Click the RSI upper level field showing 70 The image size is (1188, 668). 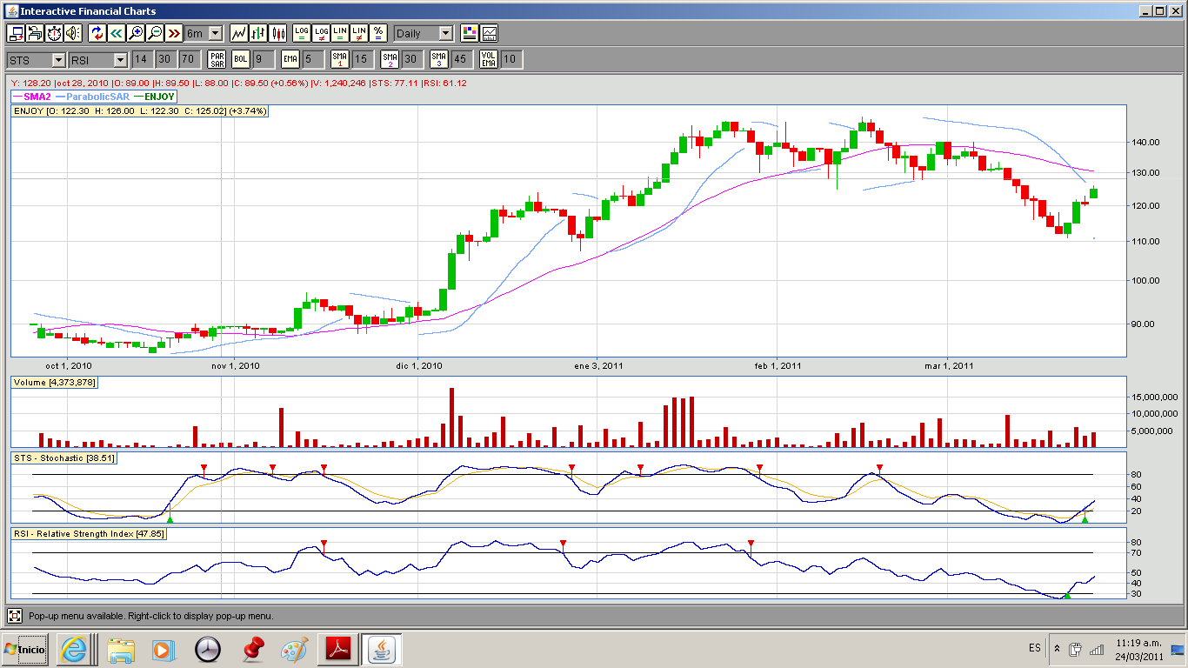(x=188, y=59)
